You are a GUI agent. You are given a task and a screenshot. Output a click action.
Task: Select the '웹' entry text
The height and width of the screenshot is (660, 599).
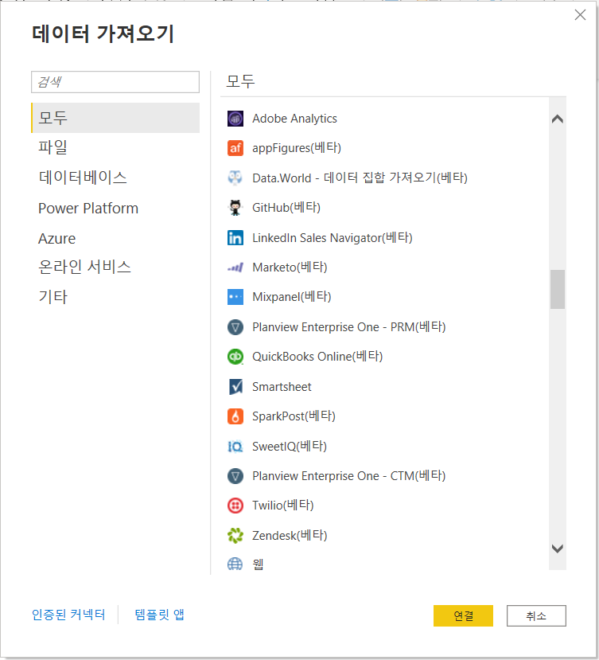(258, 564)
